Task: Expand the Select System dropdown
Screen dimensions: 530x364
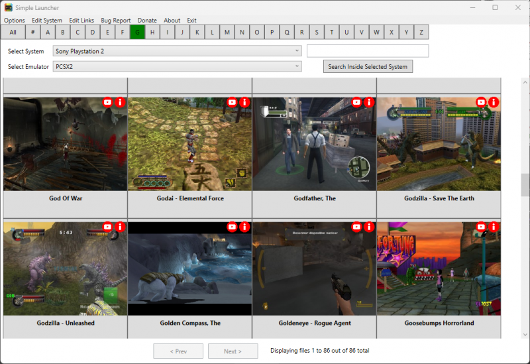Action: click(x=177, y=51)
